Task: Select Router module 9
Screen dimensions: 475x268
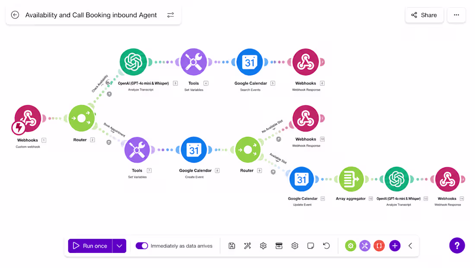Action: pyautogui.click(x=248, y=150)
